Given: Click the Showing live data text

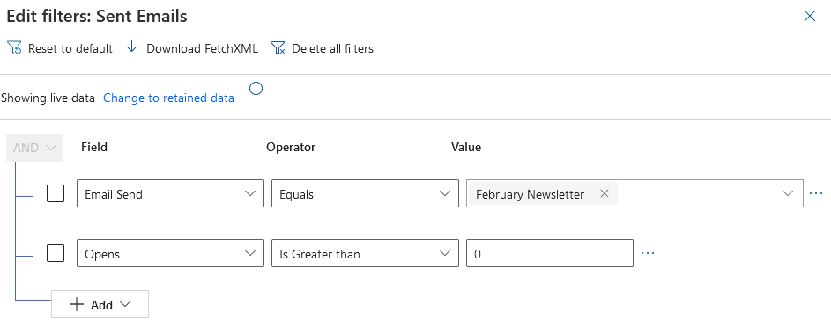Looking at the screenshot, I should (x=48, y=98).
